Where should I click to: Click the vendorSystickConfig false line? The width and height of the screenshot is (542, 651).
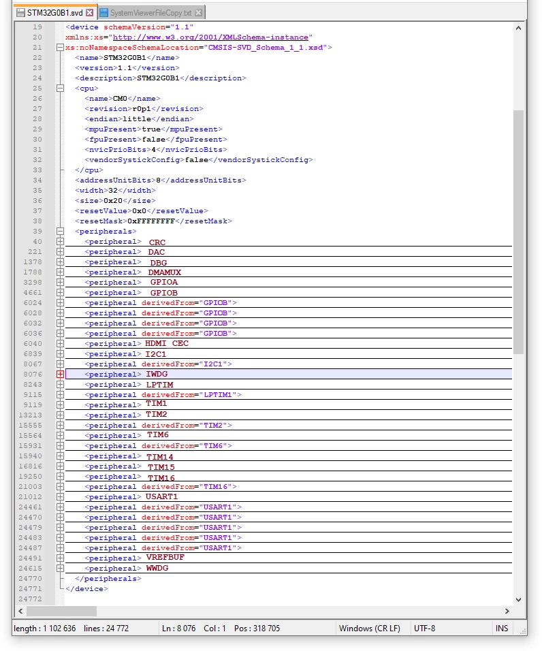pos(198,160)
